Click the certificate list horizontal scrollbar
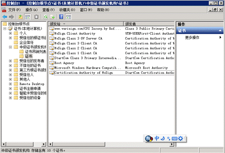Image resolution: width=225 pixels, height=153 pixels. (111, 144)
